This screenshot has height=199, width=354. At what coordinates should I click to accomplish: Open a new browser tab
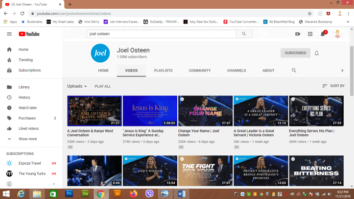click(x=70, y=4)
